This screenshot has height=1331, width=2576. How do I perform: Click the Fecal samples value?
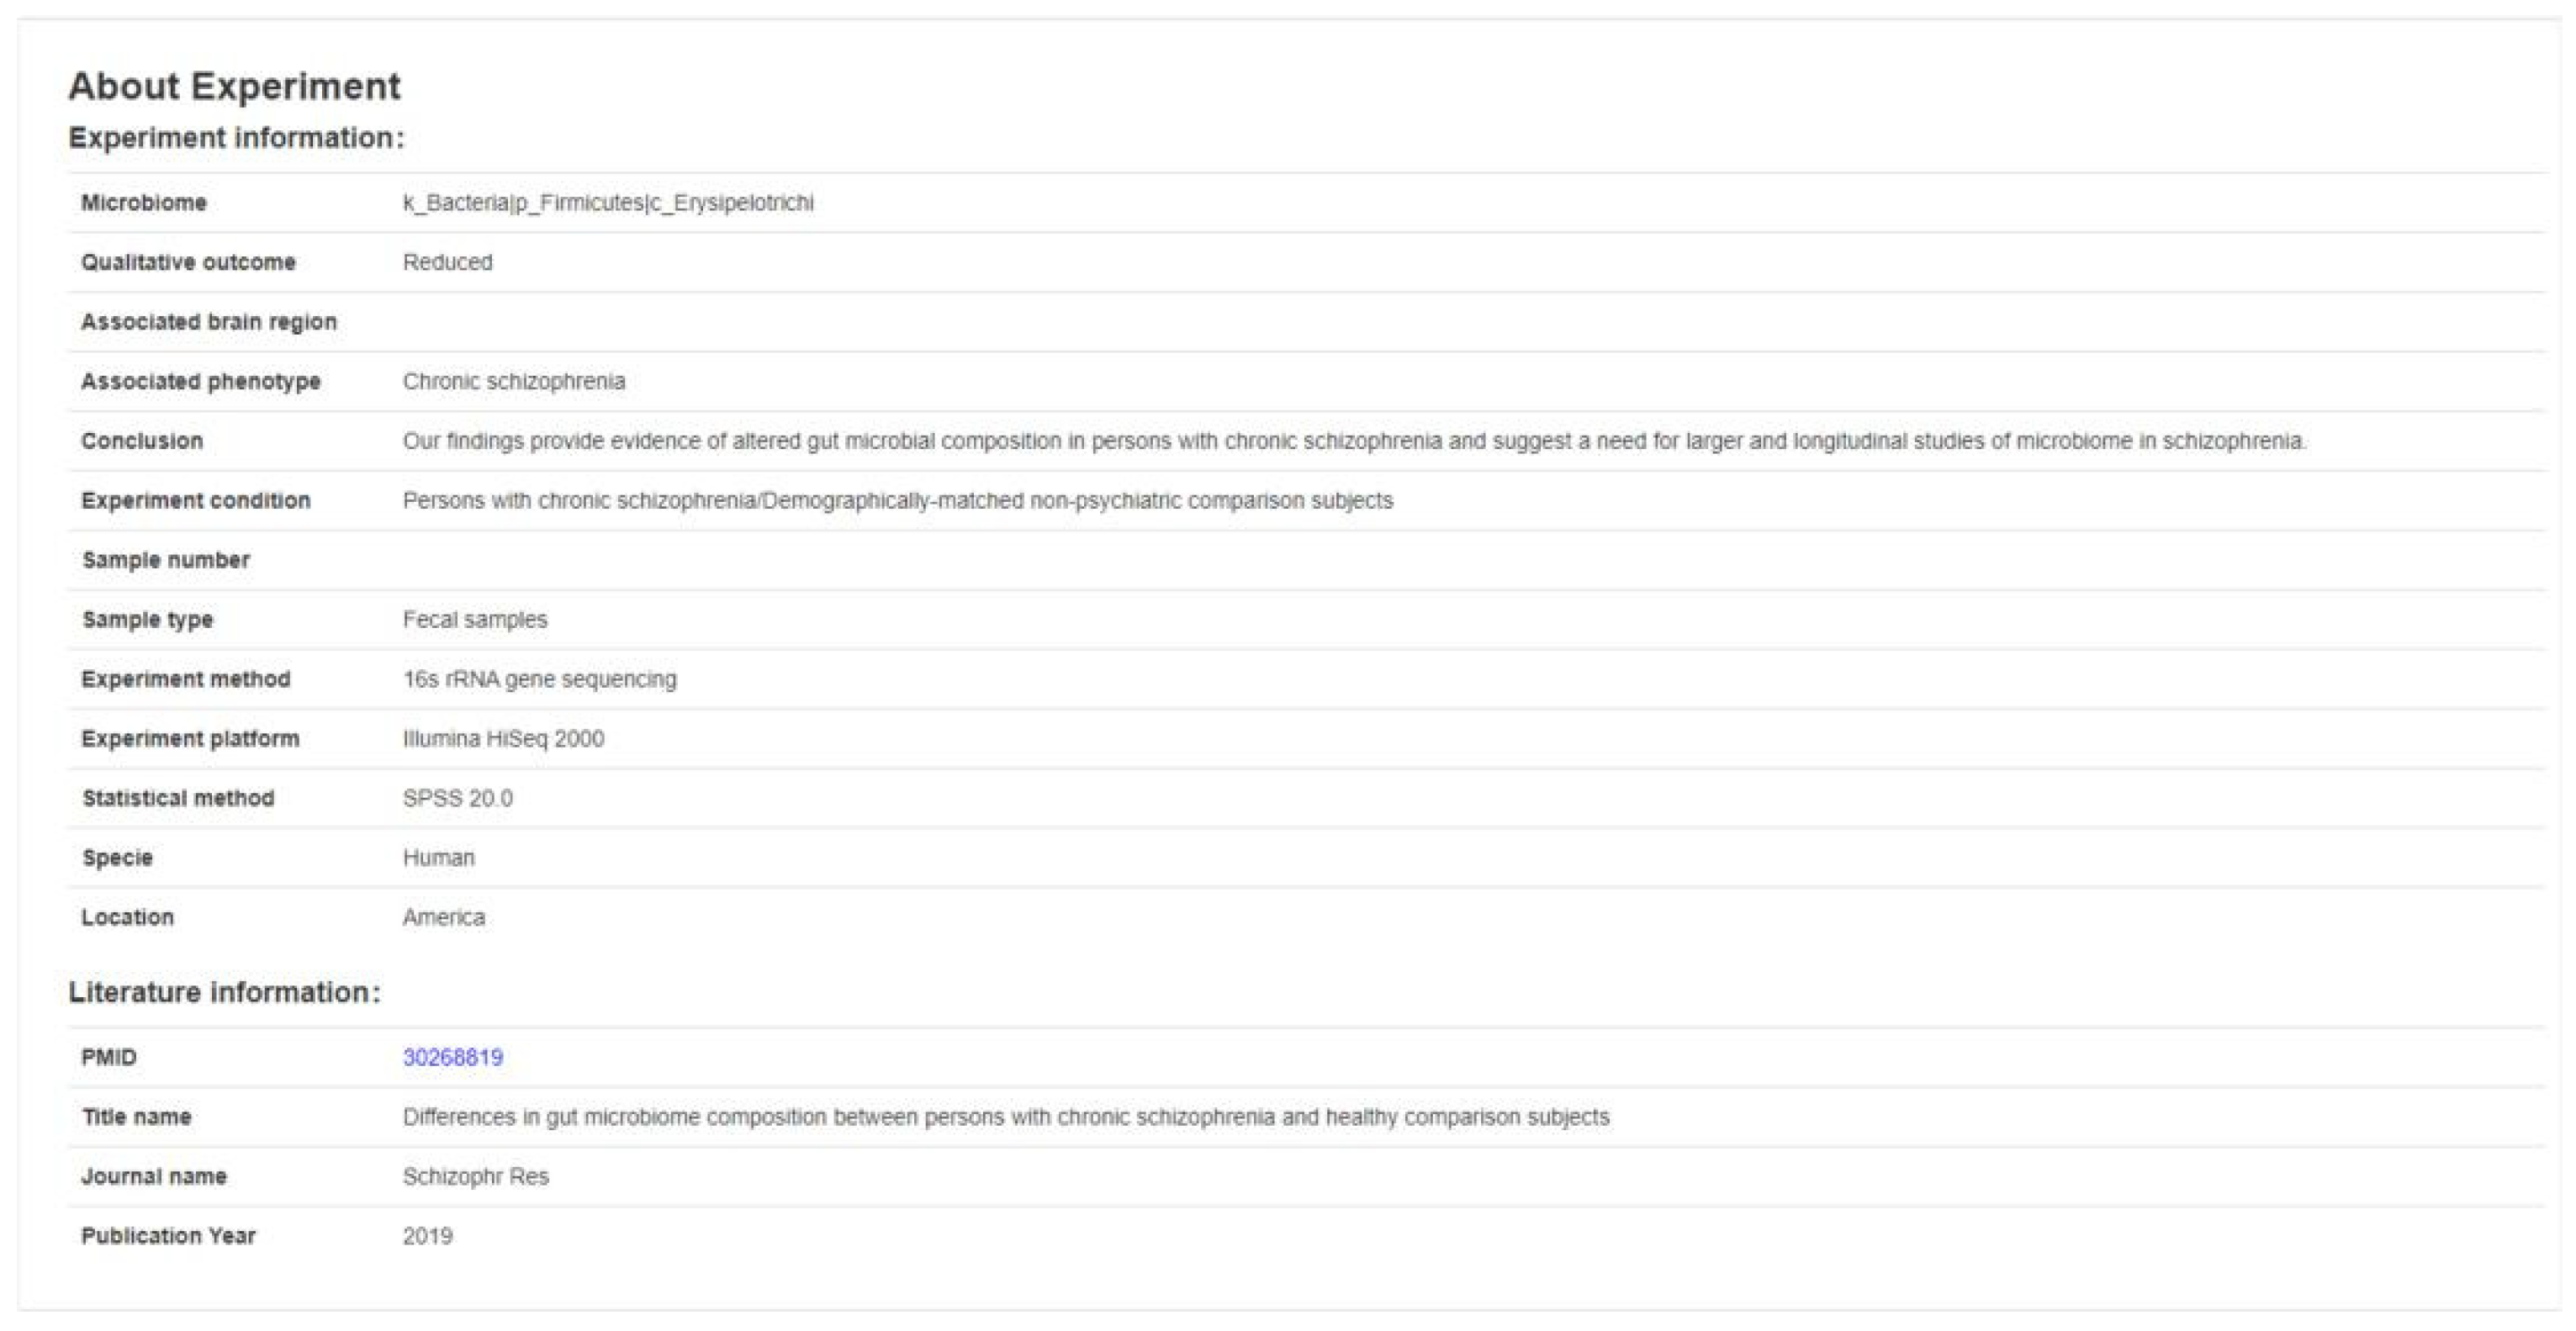(475, 619)
